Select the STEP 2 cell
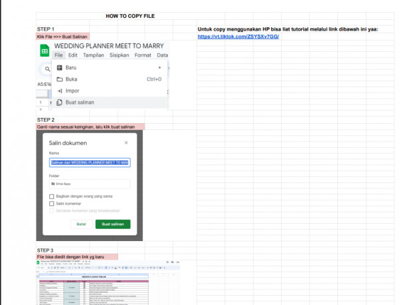 63,120
